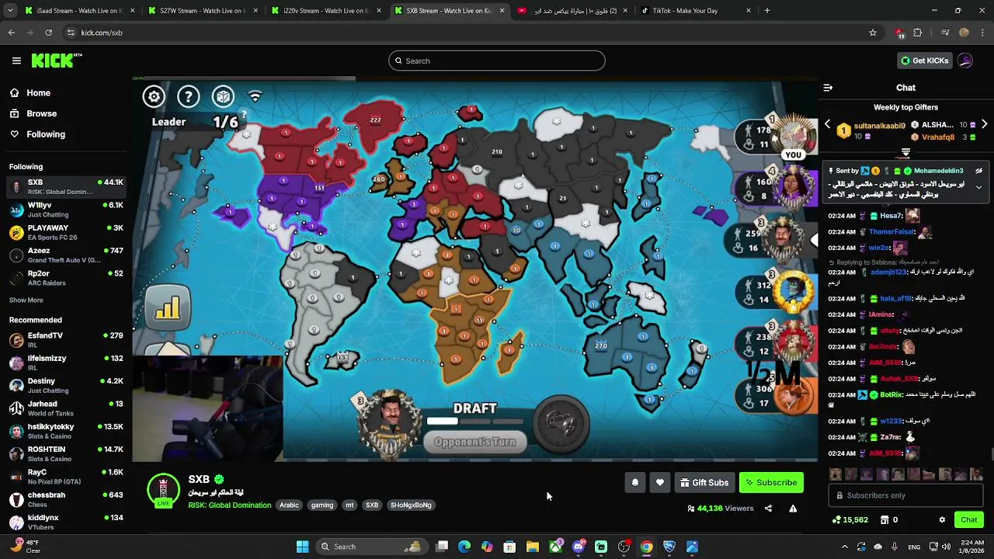Image resolution: width=994 pixels, height=559 pixels.
Task: Expand the pinned message chevron
Action: click(x=978, y=187)
